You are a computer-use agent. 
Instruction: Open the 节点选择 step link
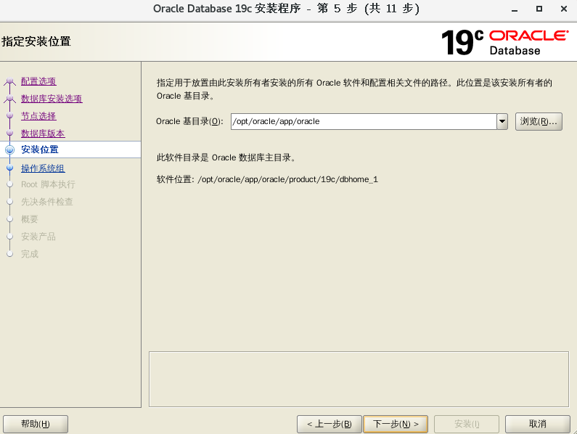click(38, 116)
